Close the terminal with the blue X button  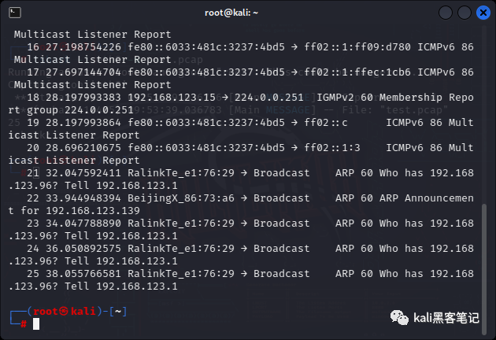click(x=483, y=13)
